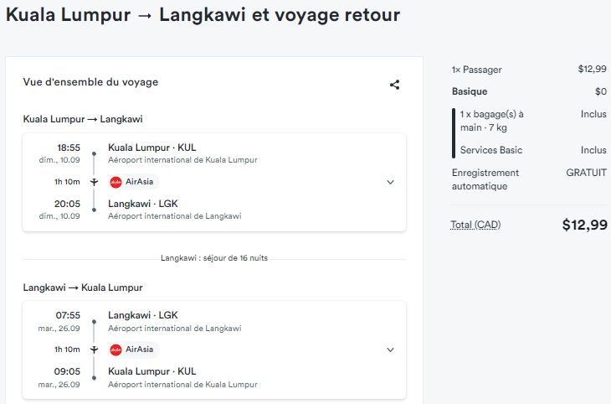Image resolution: width=611 pixels, height=404 pixels.
Task: Click the plane icon on the return segment
Action: (x=94, y=350)
